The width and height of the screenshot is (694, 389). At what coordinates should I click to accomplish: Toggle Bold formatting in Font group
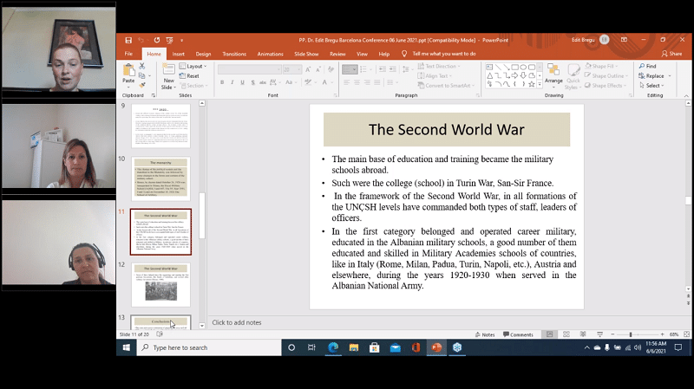click(221, 82)
